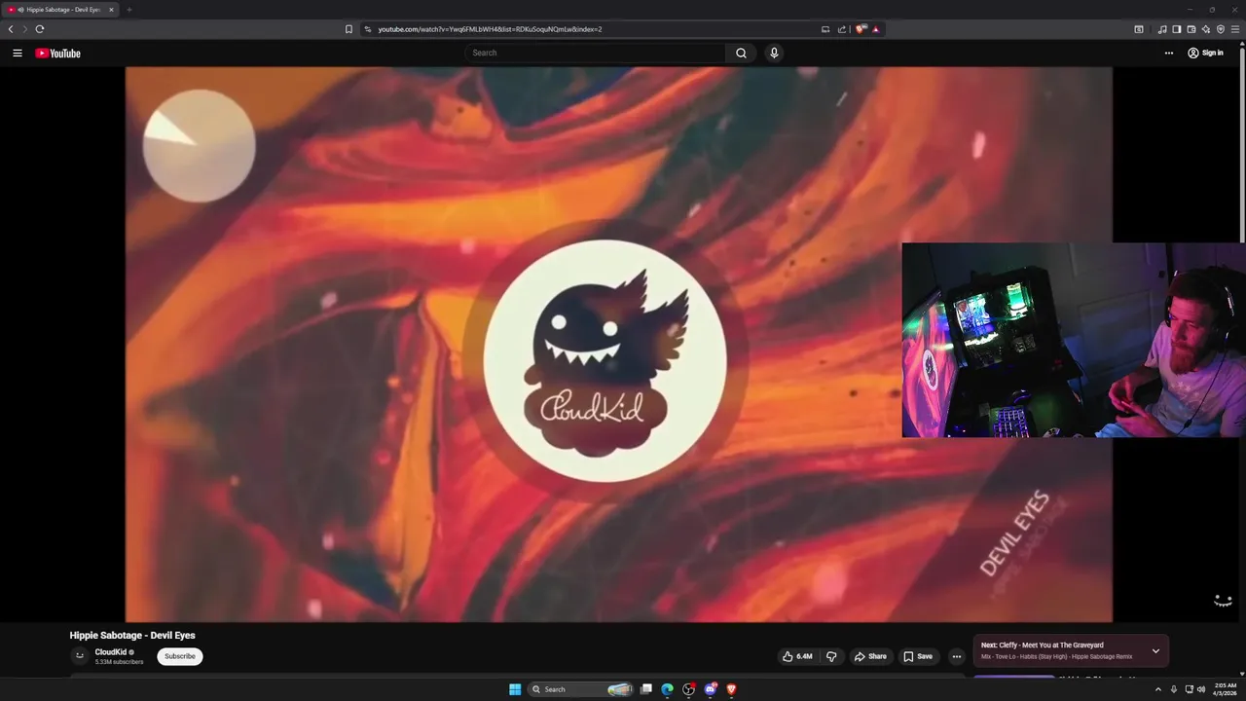1246x701 pixels.
Task: Dislike the Devil Eyes video
Action: pos(831,656)
